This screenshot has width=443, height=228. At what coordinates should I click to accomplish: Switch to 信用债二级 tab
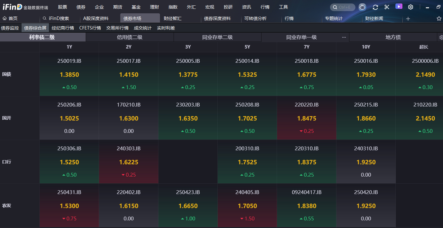pyautogui.click(x=130, y=37)
